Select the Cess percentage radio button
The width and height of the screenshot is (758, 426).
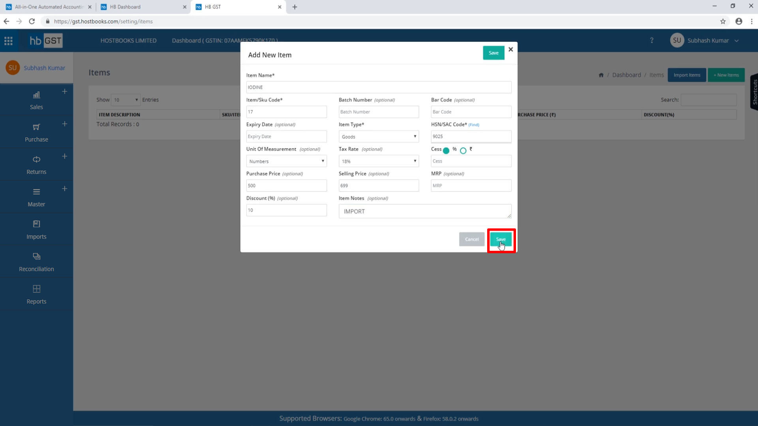(446, 150)
